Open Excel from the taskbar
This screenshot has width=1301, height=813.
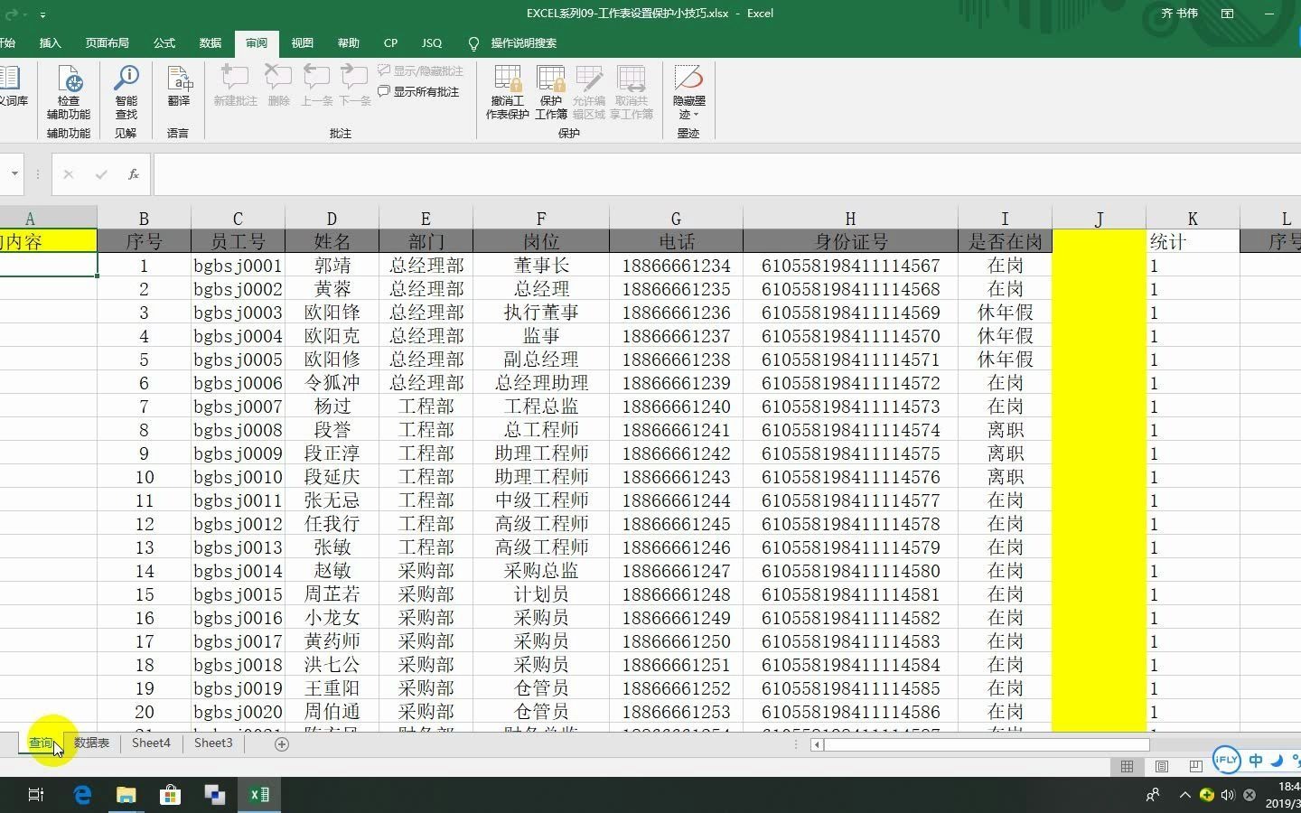click(259, 795)
